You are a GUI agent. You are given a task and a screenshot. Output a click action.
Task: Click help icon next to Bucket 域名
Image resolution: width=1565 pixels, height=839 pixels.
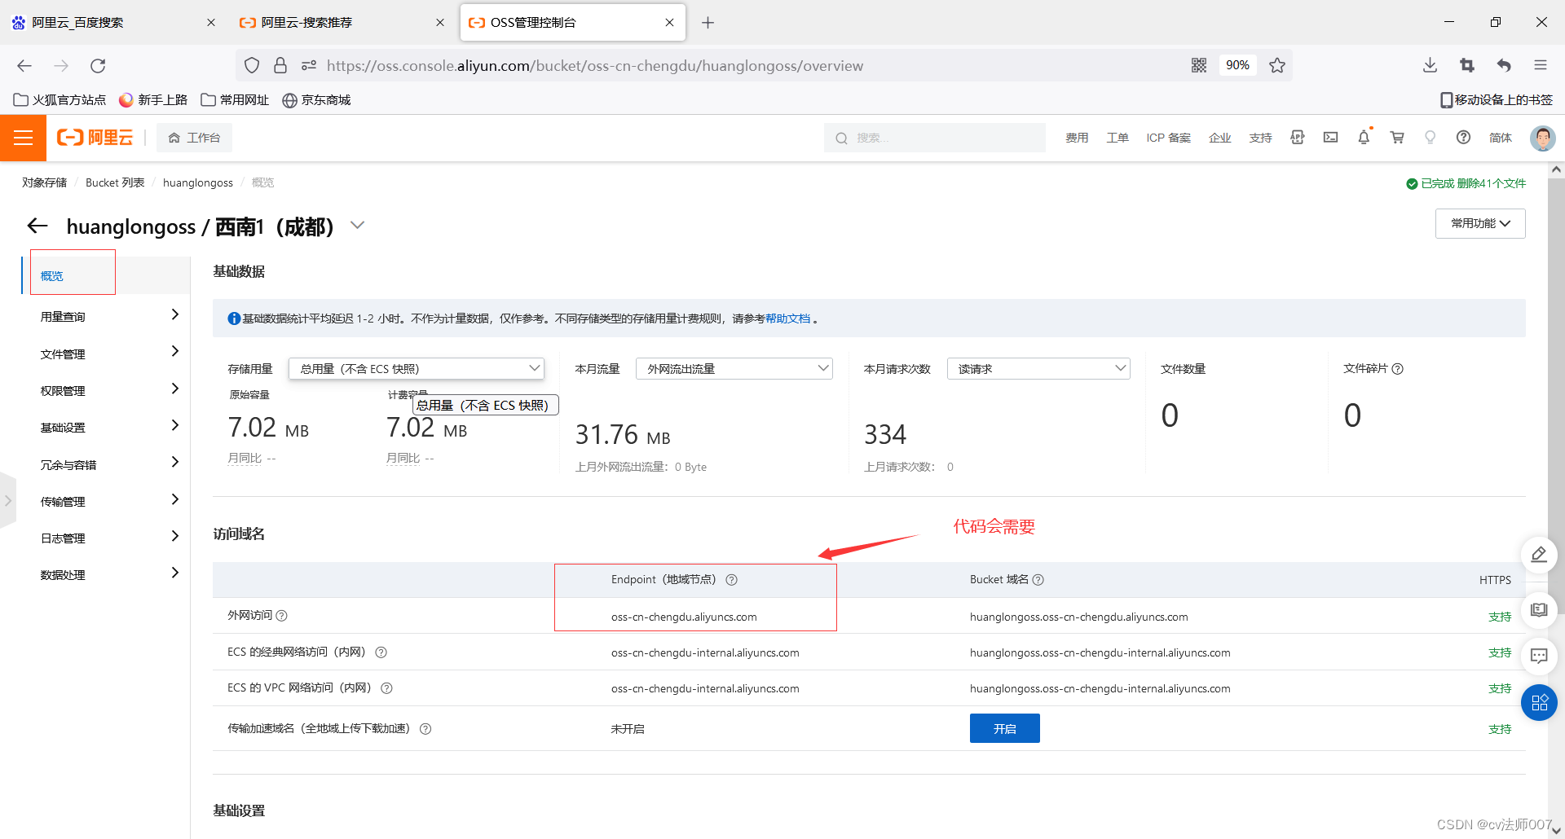(x=1038, y=580)
